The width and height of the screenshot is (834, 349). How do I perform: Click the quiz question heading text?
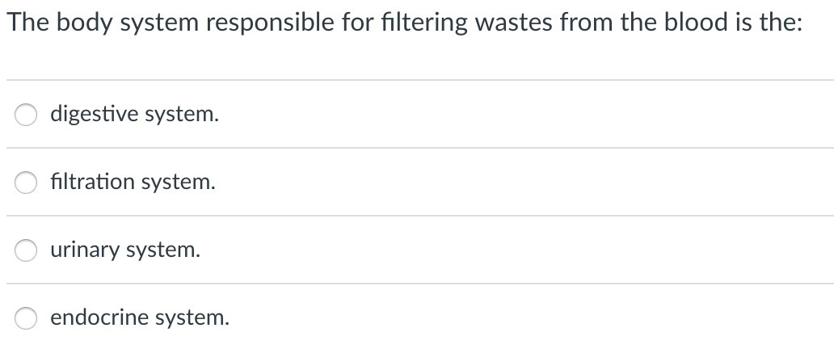(x=404, y=23)
